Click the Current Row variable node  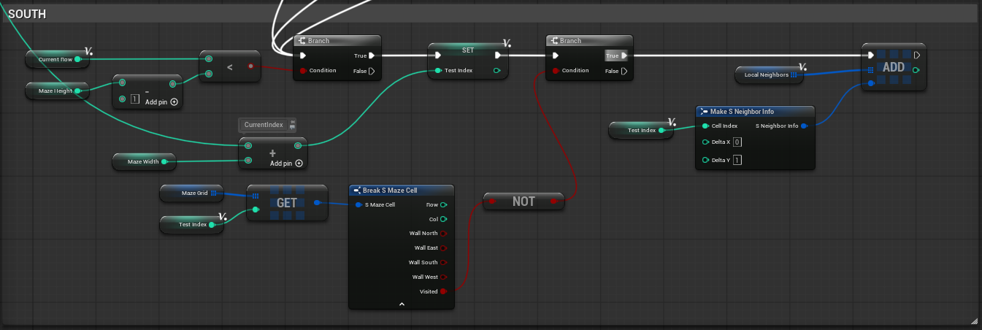point(58,59)
